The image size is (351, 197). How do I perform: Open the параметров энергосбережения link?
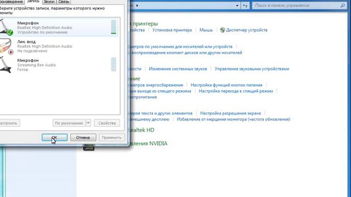pos(156,85)
